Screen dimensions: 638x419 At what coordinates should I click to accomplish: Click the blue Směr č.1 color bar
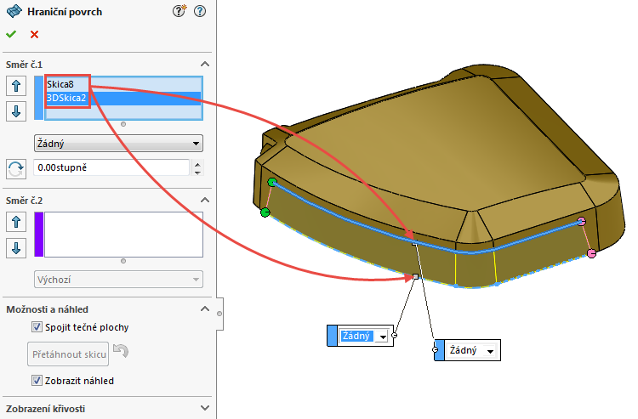[x=38, y=98]
